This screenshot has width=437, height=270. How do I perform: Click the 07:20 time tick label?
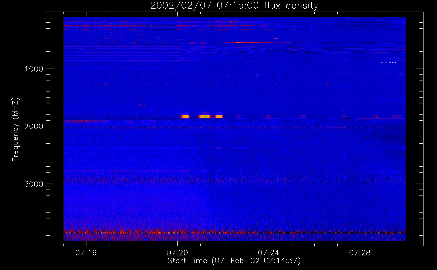(177, 253)
